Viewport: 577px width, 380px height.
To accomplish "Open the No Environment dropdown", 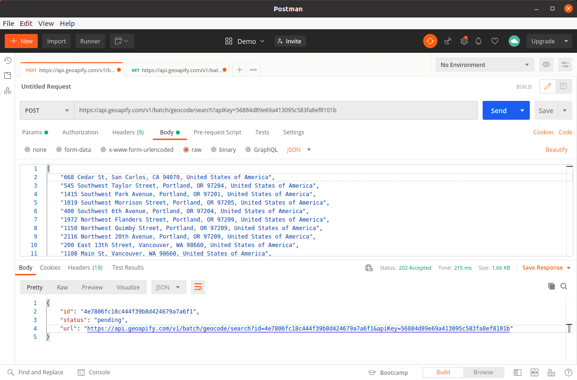I will tap(485, 65).
